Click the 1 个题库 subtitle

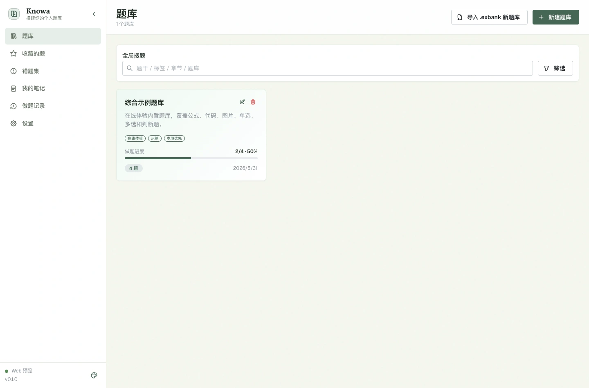tap(125, 24)
